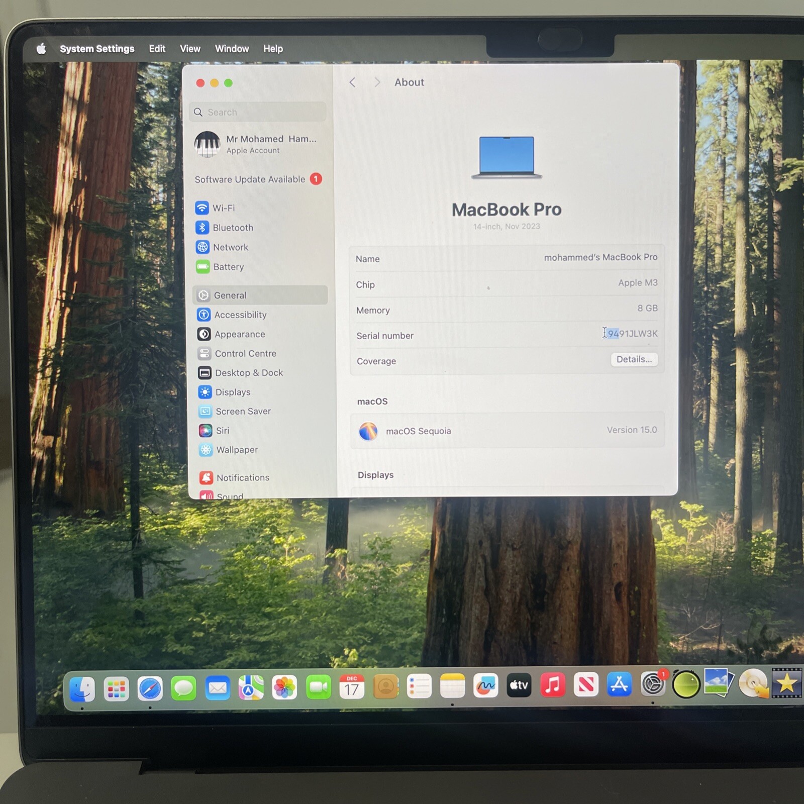The image size is (804, 804).
Task: Click the Details... button for Coverage
Action: [634, 359]
